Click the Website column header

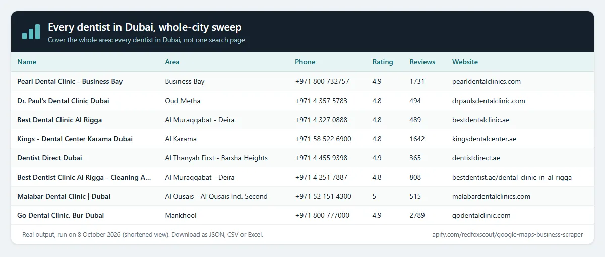click(x=465, y=62)
